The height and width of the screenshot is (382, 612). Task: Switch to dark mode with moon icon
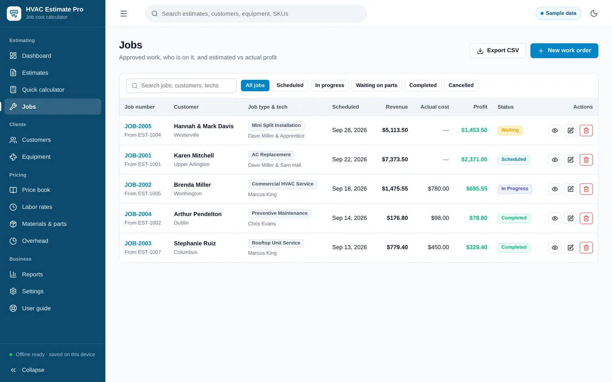594,14
